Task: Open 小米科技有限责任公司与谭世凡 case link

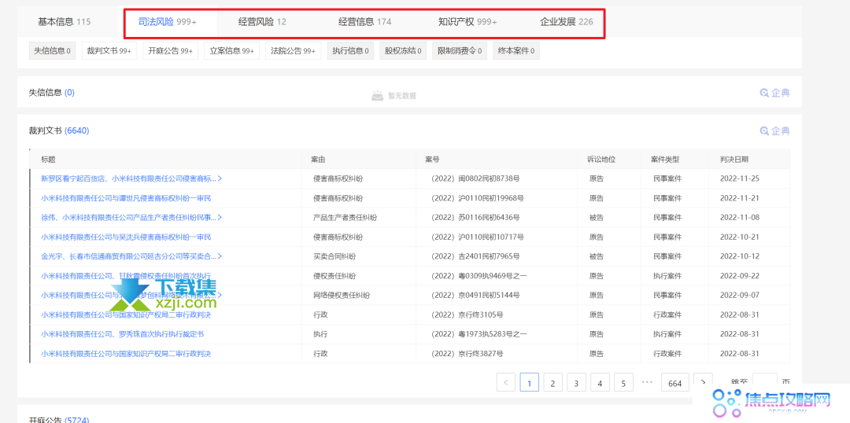Action: pyautogui.click(x=126, y=197)
